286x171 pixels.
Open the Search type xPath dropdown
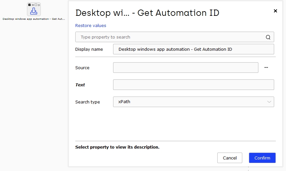tap(194, 102)
